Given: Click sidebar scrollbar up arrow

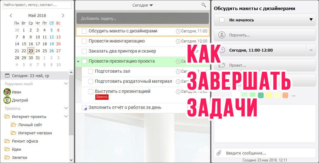Looking at the screenshot, I should [71, 72].
